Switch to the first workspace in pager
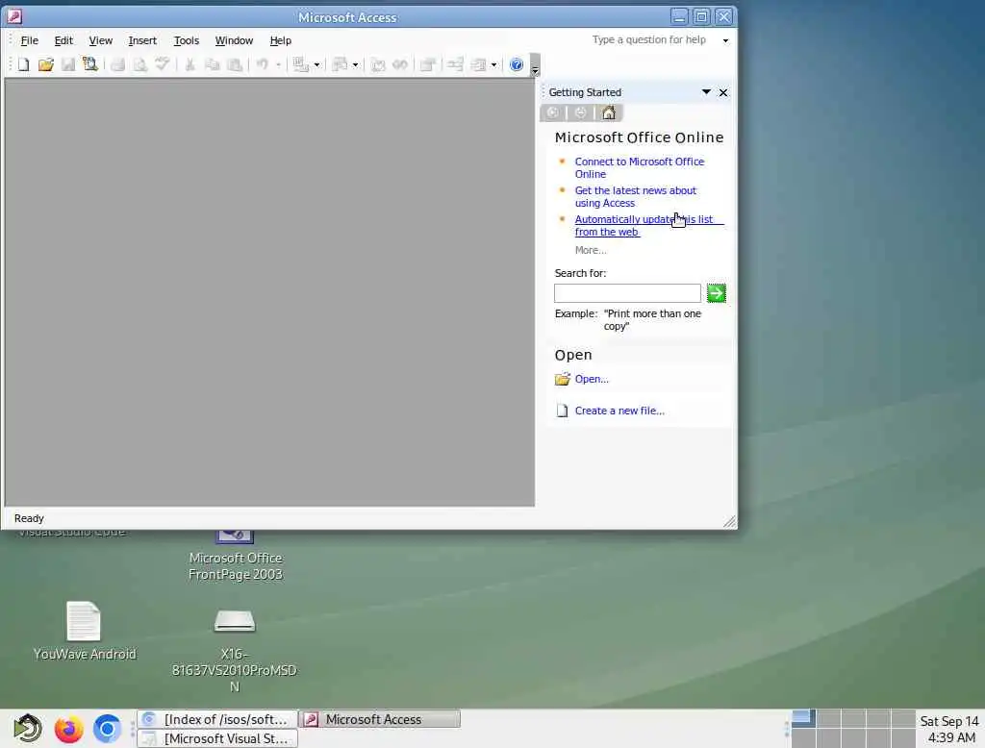Image resolution: width=985 pixels, height=748 pixels. tap(803, 718)
